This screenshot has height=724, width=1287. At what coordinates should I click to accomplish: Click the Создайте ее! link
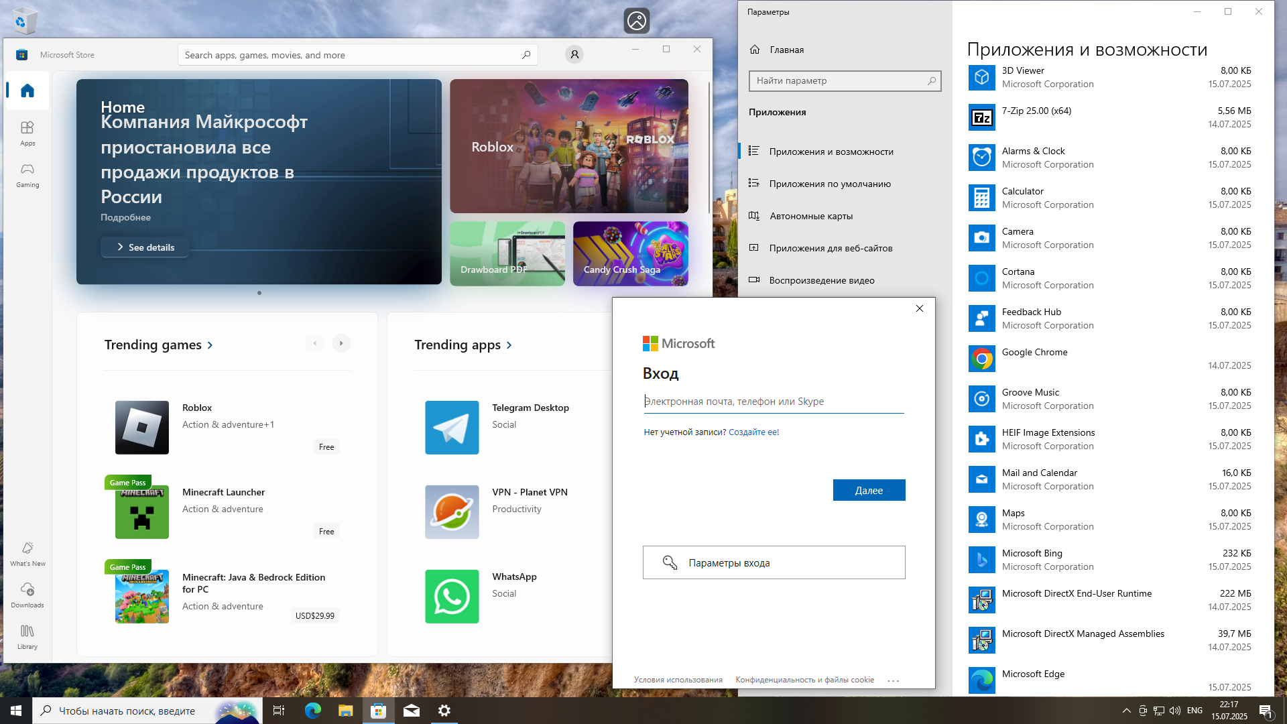pyautogui.click(x=753, y=432)
